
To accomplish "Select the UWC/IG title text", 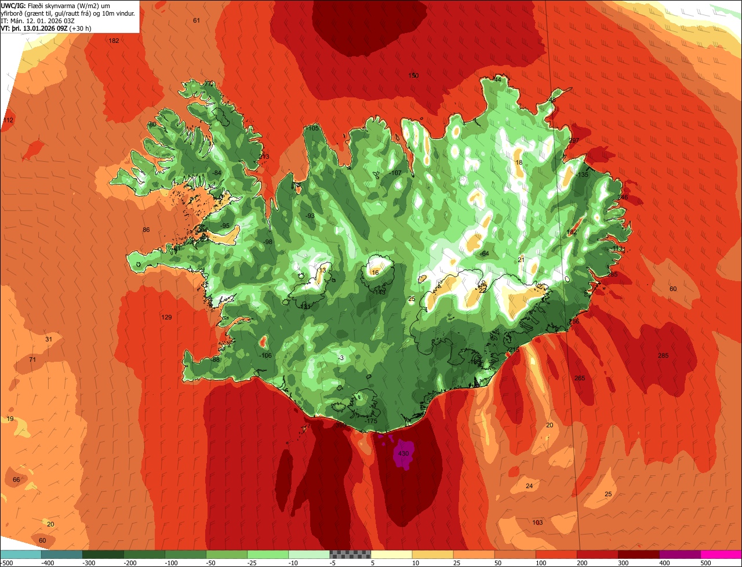I will (x=13, y=5).
